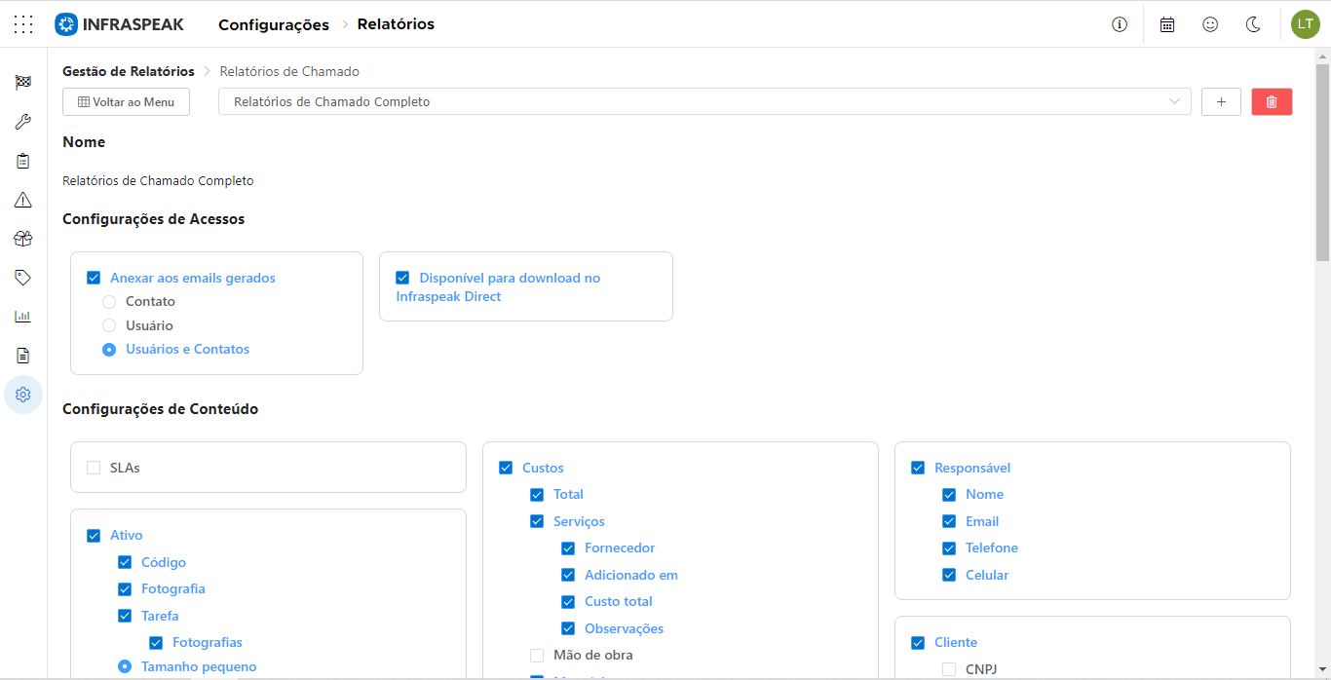Open the apps grid menu icon
The height and width of the screenshot is (680, 1331).
pyautogui.click(x=23, y=24)
